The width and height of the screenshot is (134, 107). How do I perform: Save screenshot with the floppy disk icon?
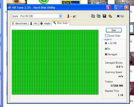pos(104,16)
